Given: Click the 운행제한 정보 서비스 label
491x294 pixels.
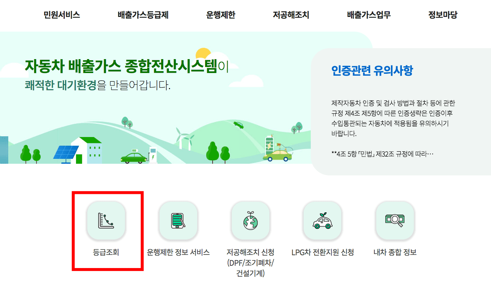Looking at the screenshot, I should 178,252.
